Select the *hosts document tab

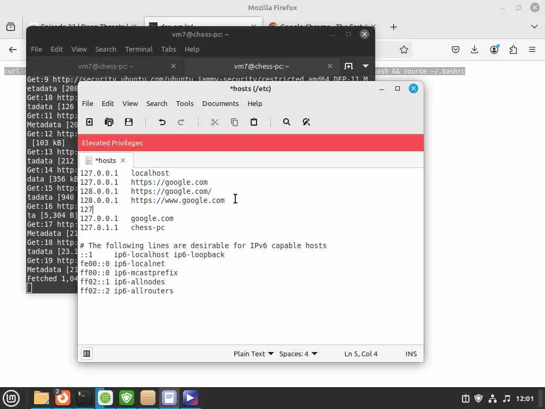click(105, 160)
